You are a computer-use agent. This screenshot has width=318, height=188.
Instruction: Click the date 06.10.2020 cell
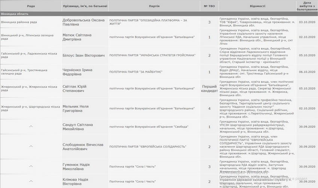[x=307, y=72]
